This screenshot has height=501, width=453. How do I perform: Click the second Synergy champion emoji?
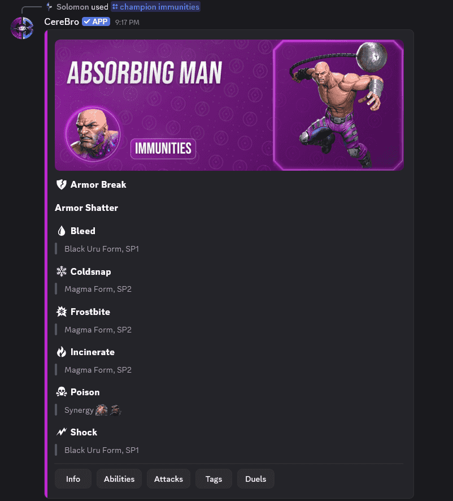click(115, 410)
